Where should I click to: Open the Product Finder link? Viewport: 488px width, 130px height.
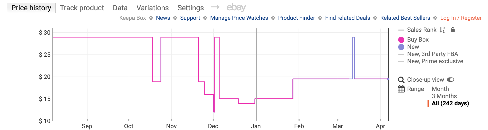point(297,18)
